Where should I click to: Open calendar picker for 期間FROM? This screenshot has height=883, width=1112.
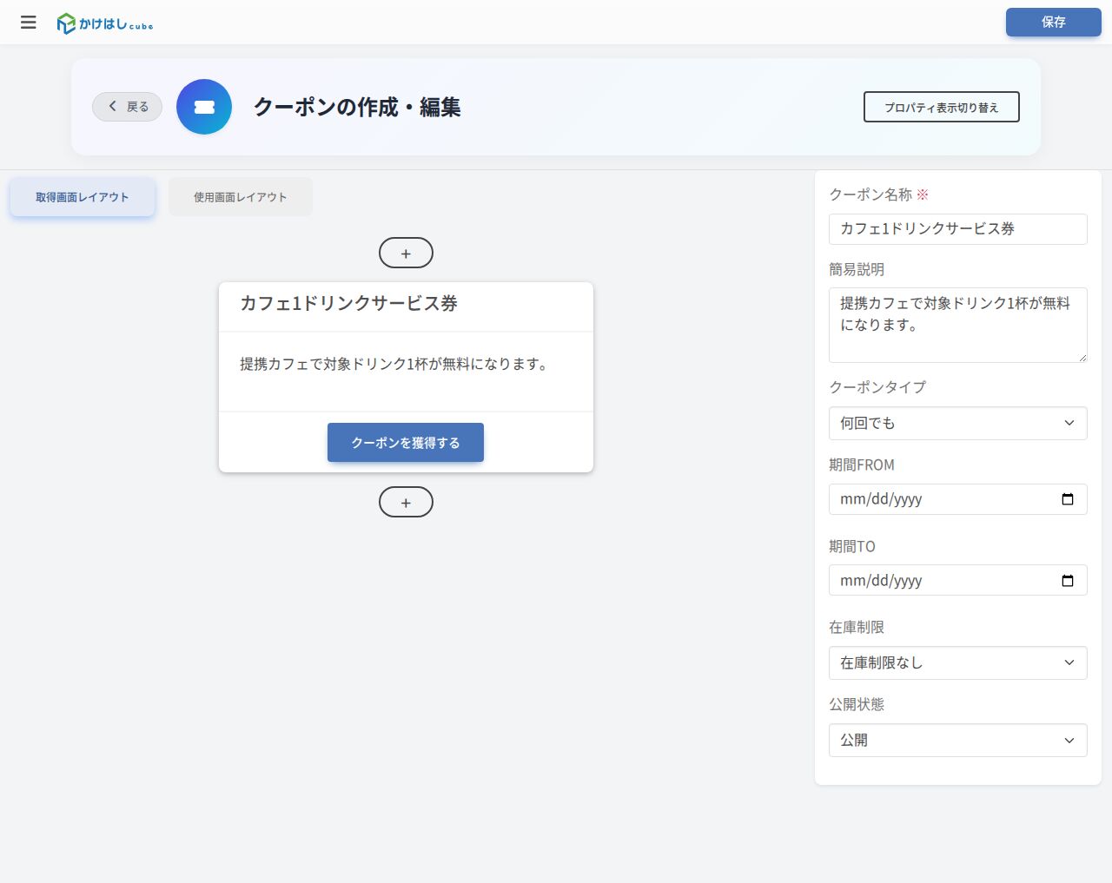coord(1068,499)
